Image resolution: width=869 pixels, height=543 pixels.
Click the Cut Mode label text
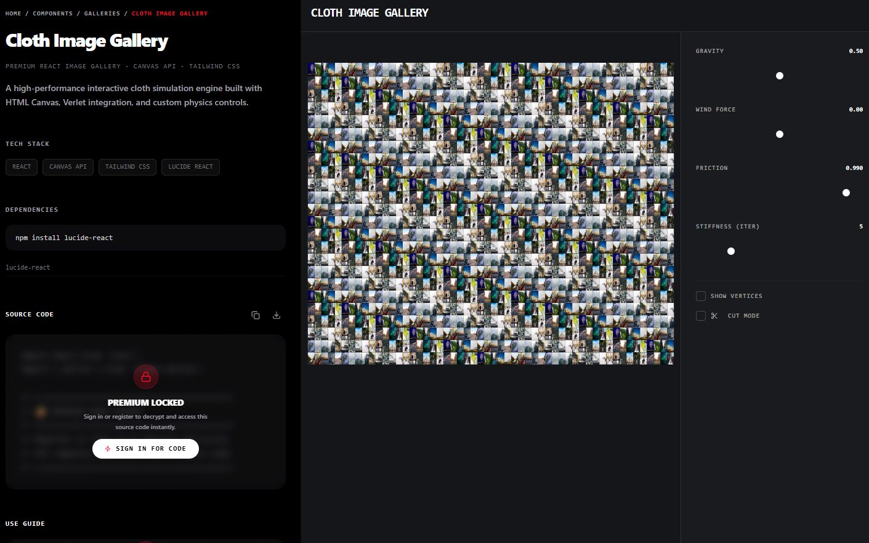point(743,316)
